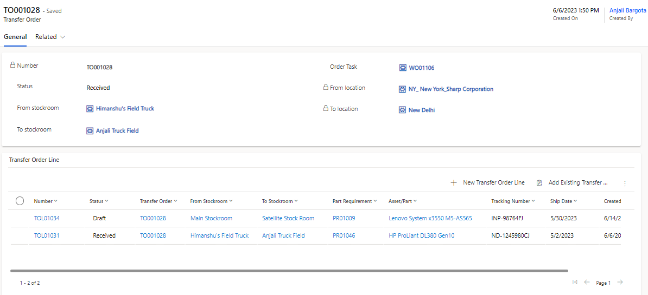
Task: Go to the next page arrow
Action: (x=620, y=282)
